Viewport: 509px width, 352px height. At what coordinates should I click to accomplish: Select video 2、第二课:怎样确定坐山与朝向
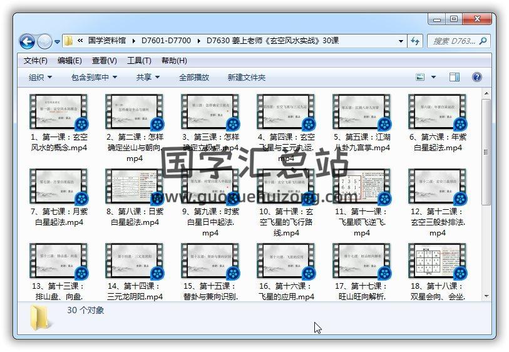(135, 128)
